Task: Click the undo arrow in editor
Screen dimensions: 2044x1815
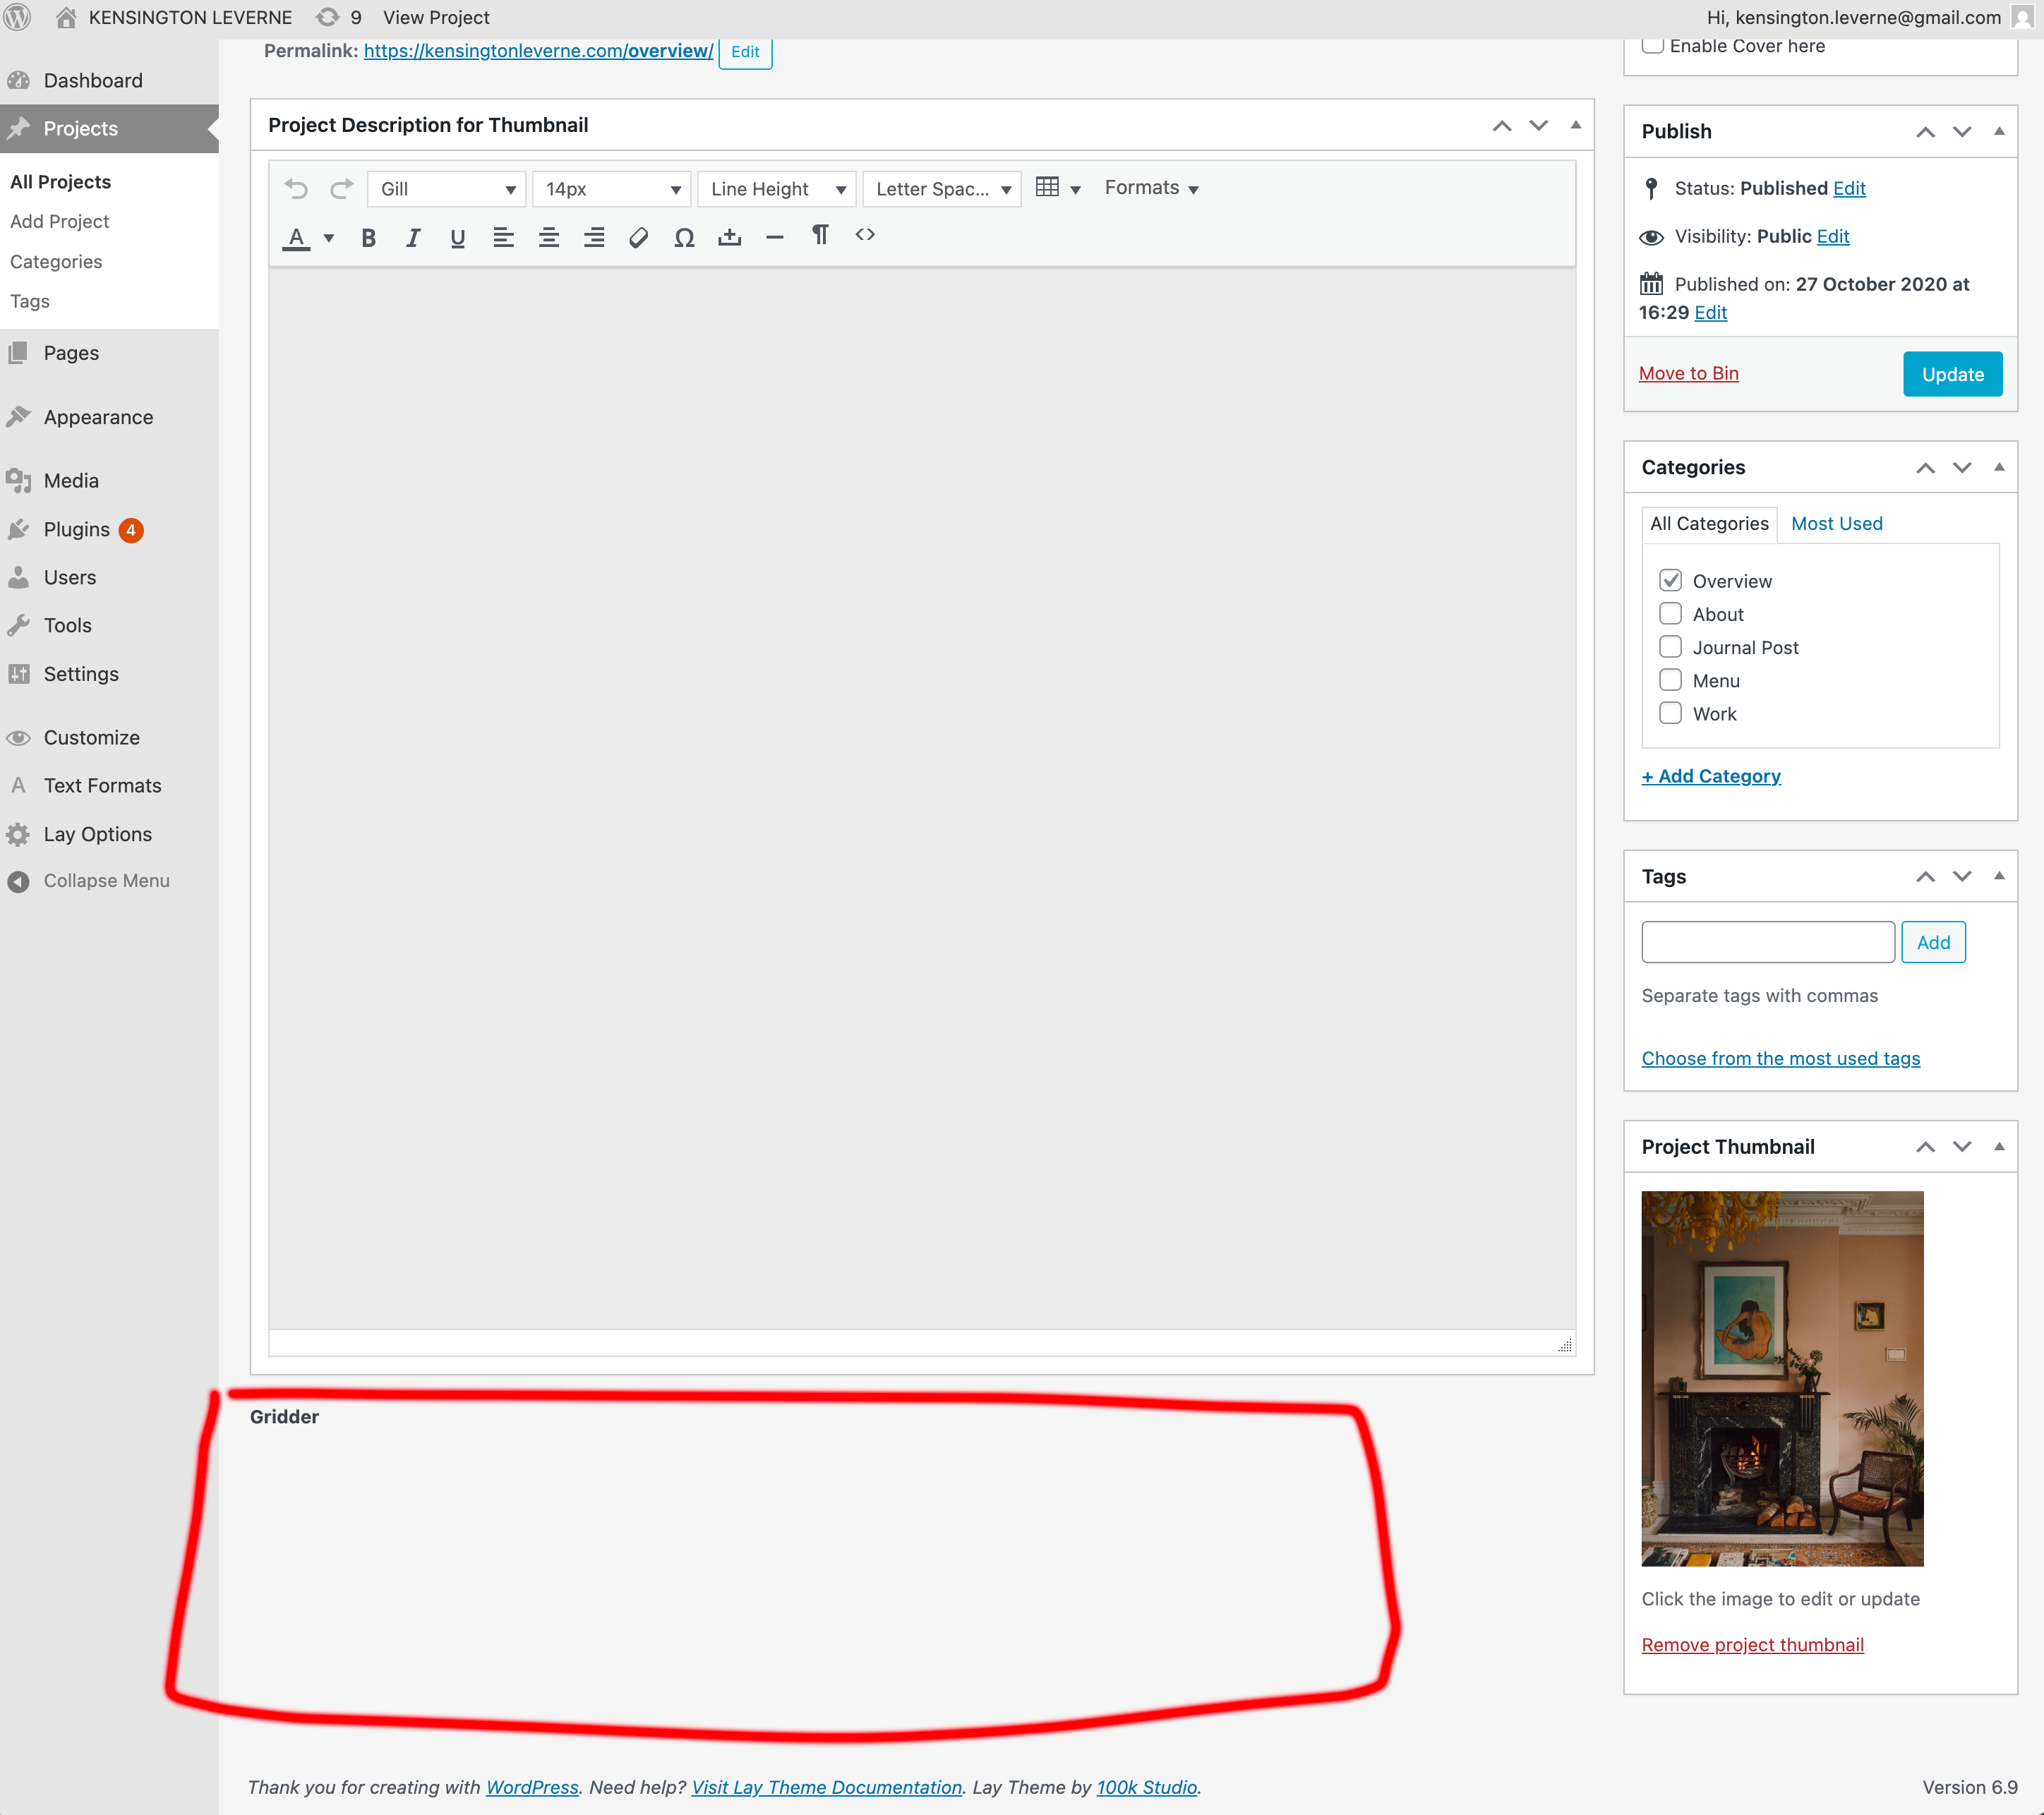Action: tap(296, 188)
